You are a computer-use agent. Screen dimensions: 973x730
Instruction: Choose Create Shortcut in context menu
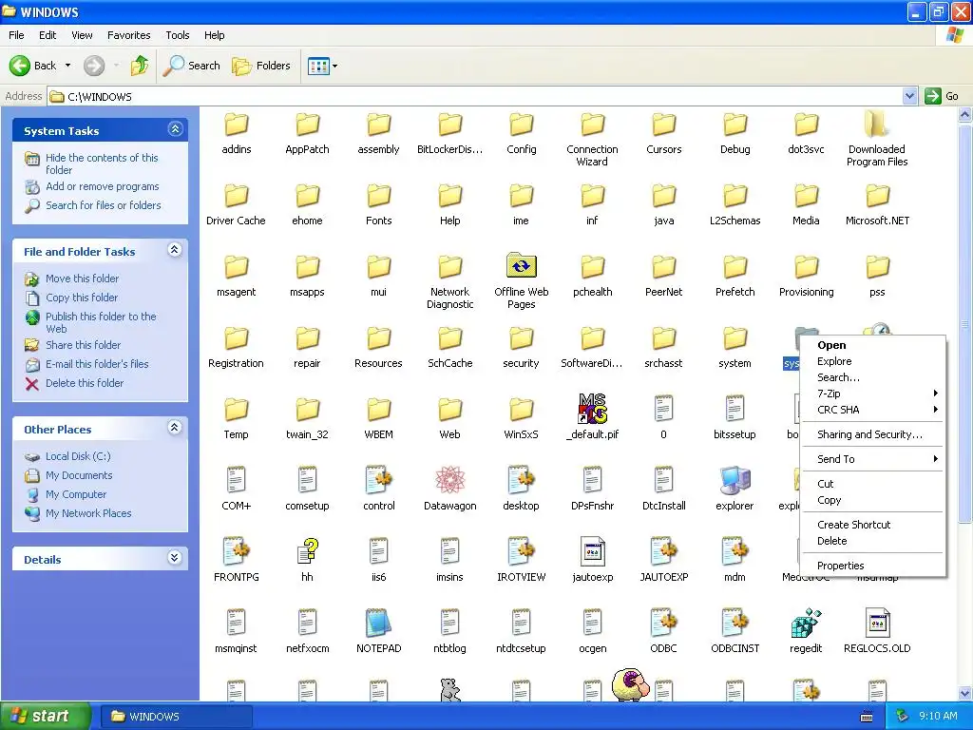(872, 525)
